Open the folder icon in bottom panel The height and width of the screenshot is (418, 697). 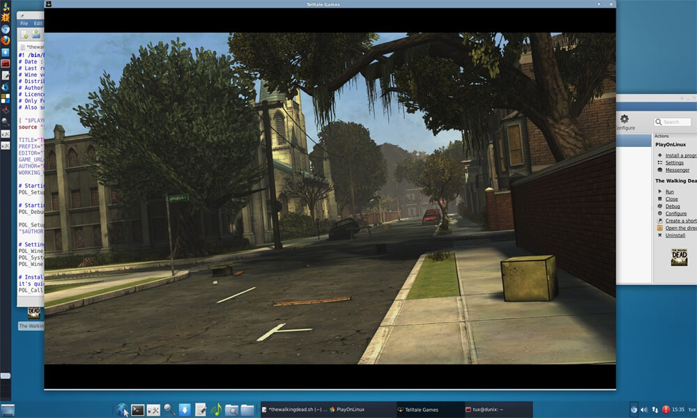[x=247, y=410]
